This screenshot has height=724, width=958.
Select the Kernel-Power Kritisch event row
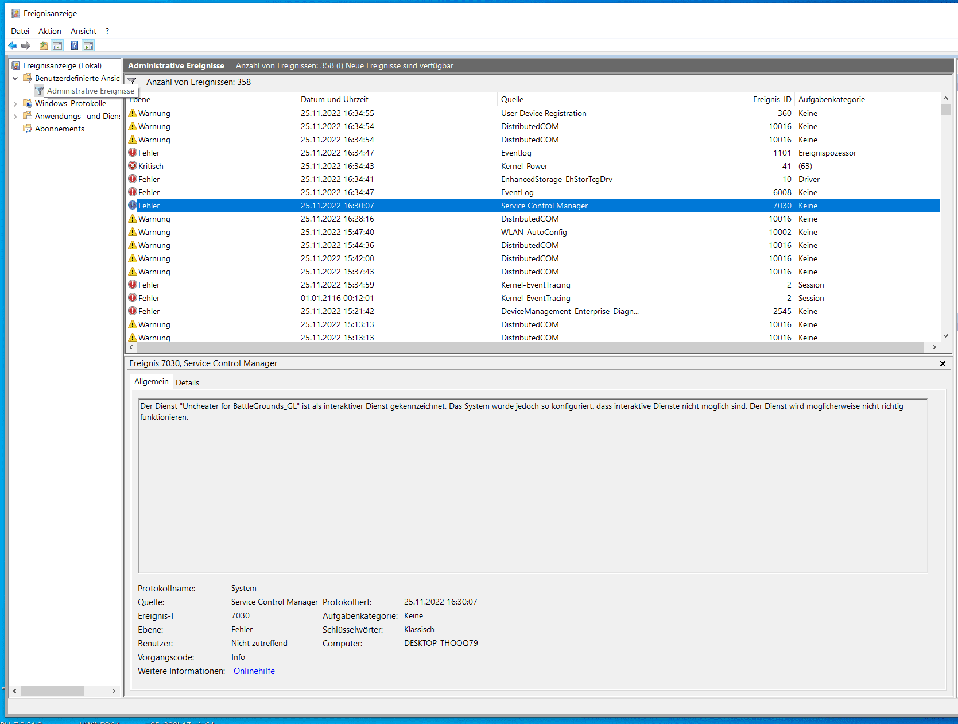(533, 166)
